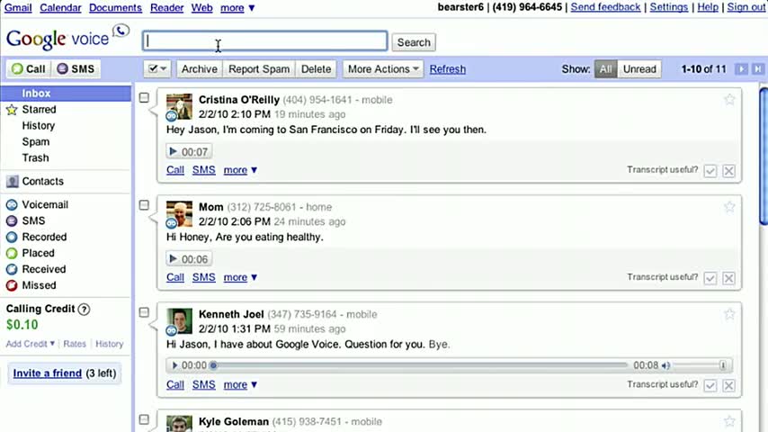
Task: Click the Search button
Action: pyautogui.click(x=414, y=42)
